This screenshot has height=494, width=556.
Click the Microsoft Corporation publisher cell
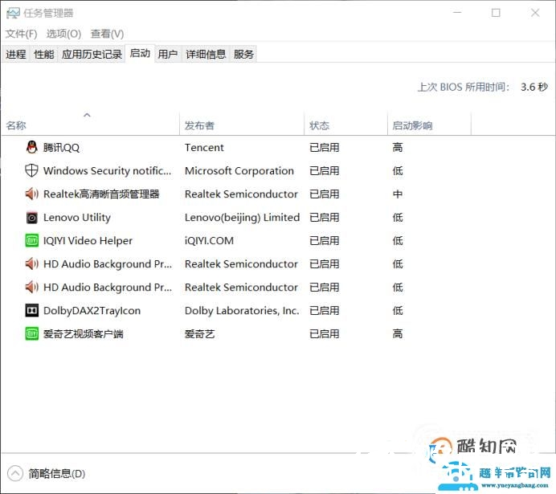coord(239,171)
